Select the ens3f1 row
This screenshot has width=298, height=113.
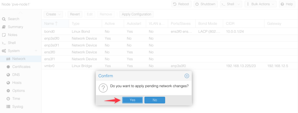(x=170, y=59)
